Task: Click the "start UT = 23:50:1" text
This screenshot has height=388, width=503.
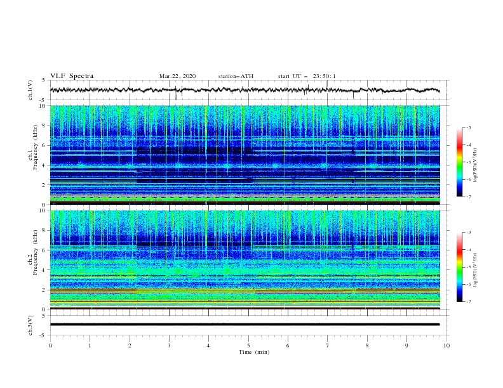Action: click(307, 76)
